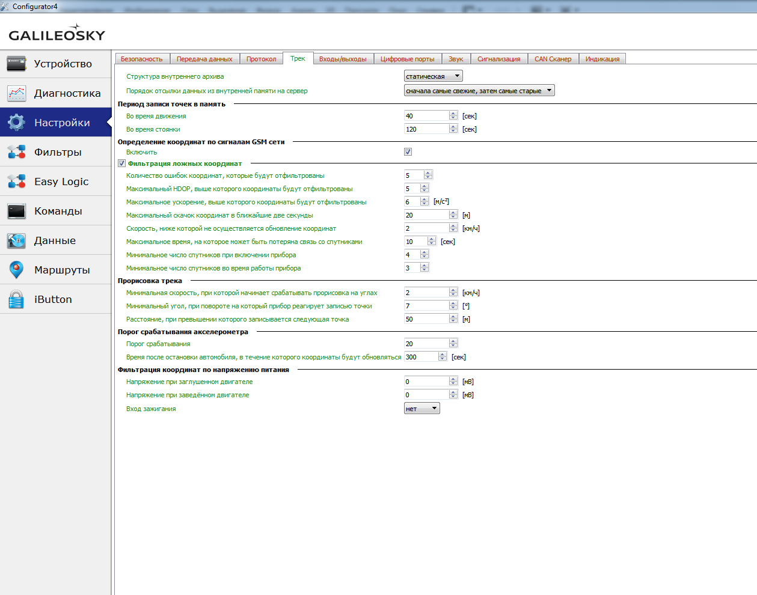Image resolution: width=757 pixels, height=595 pixels.
Task: Click the Устройство device icon in sidebar
Action: [16, 63]
